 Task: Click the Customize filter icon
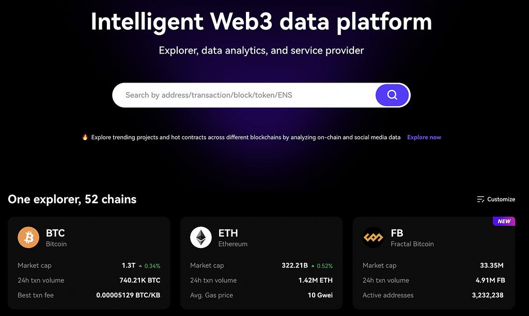point(480,199)
